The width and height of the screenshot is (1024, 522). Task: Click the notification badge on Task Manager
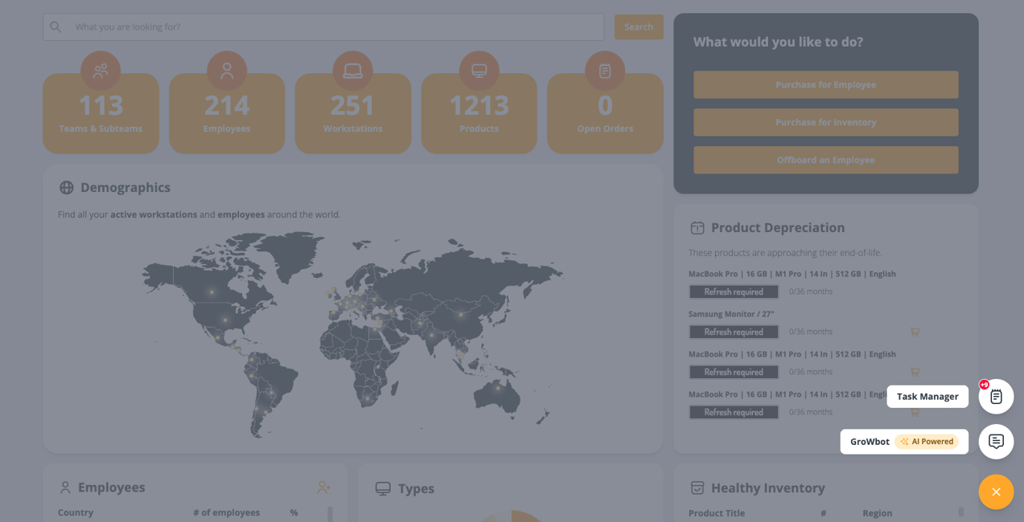coord(984,384)
